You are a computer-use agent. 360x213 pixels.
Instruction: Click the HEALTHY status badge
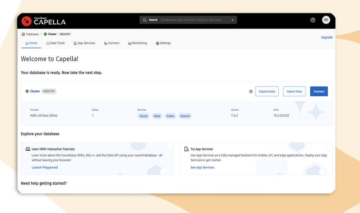click(65, 34)
